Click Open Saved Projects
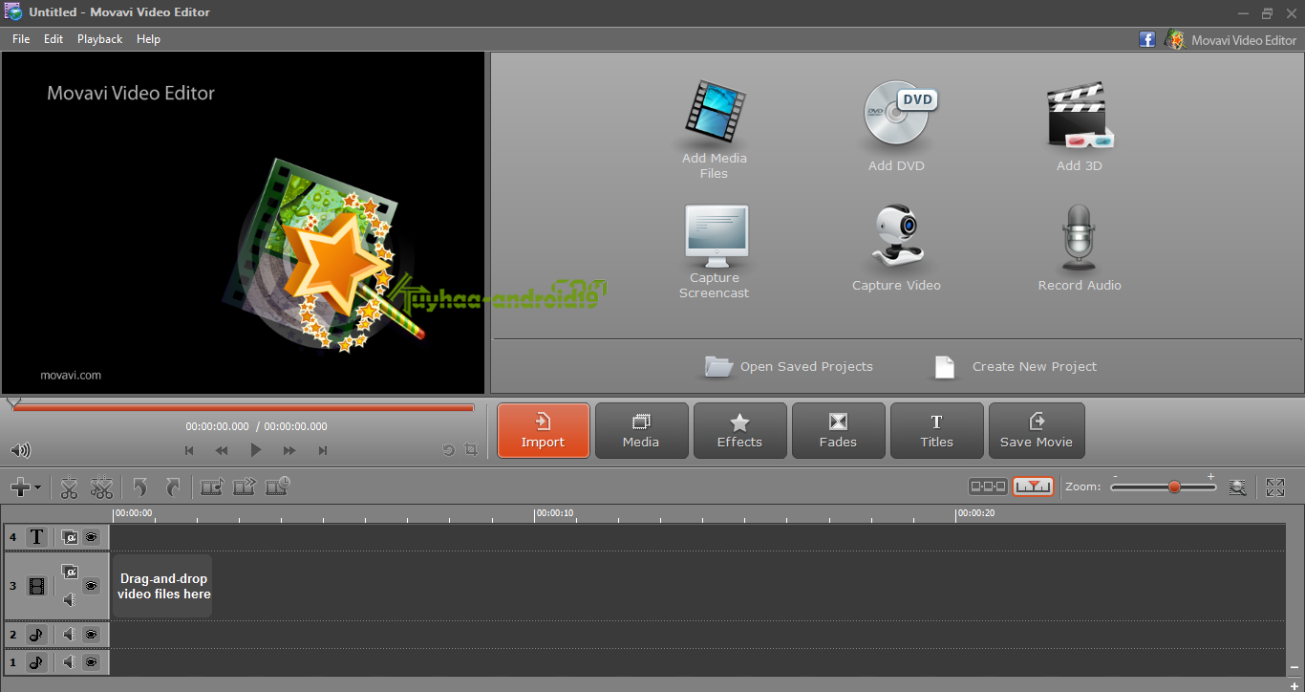 pos(789,366)
